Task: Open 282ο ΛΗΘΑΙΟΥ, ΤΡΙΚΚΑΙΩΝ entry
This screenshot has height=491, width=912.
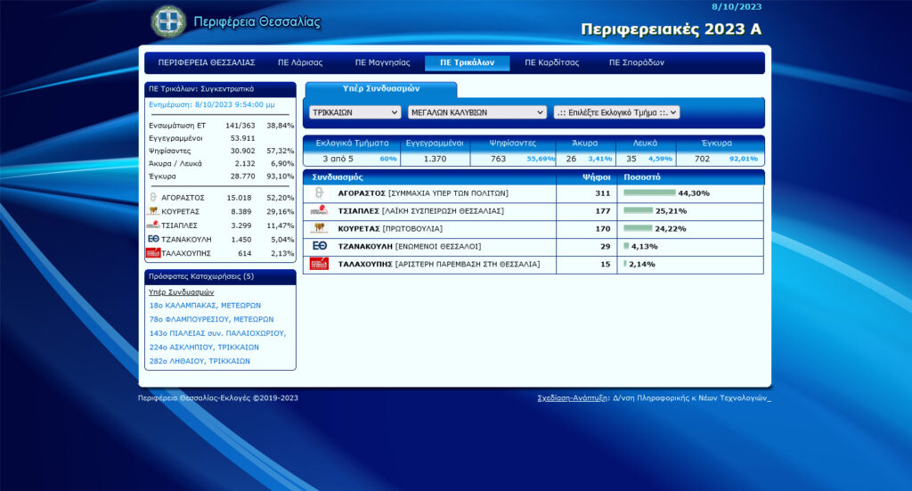Action: (x=199, y=361)
